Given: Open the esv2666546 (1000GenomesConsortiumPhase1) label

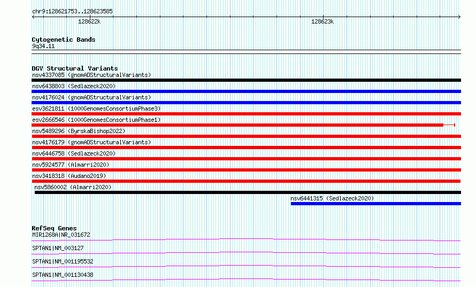Looking at the screenshot, I should click(x=96, y=120).
